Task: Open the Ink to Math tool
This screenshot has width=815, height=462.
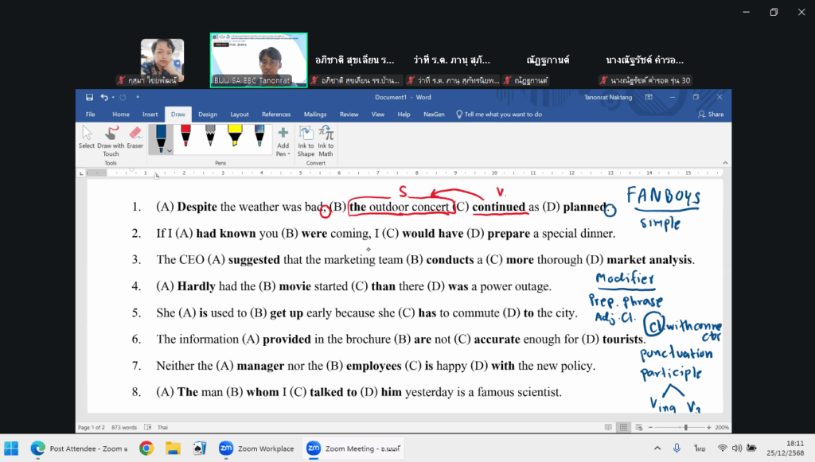Action: click(x=326, y=141)
